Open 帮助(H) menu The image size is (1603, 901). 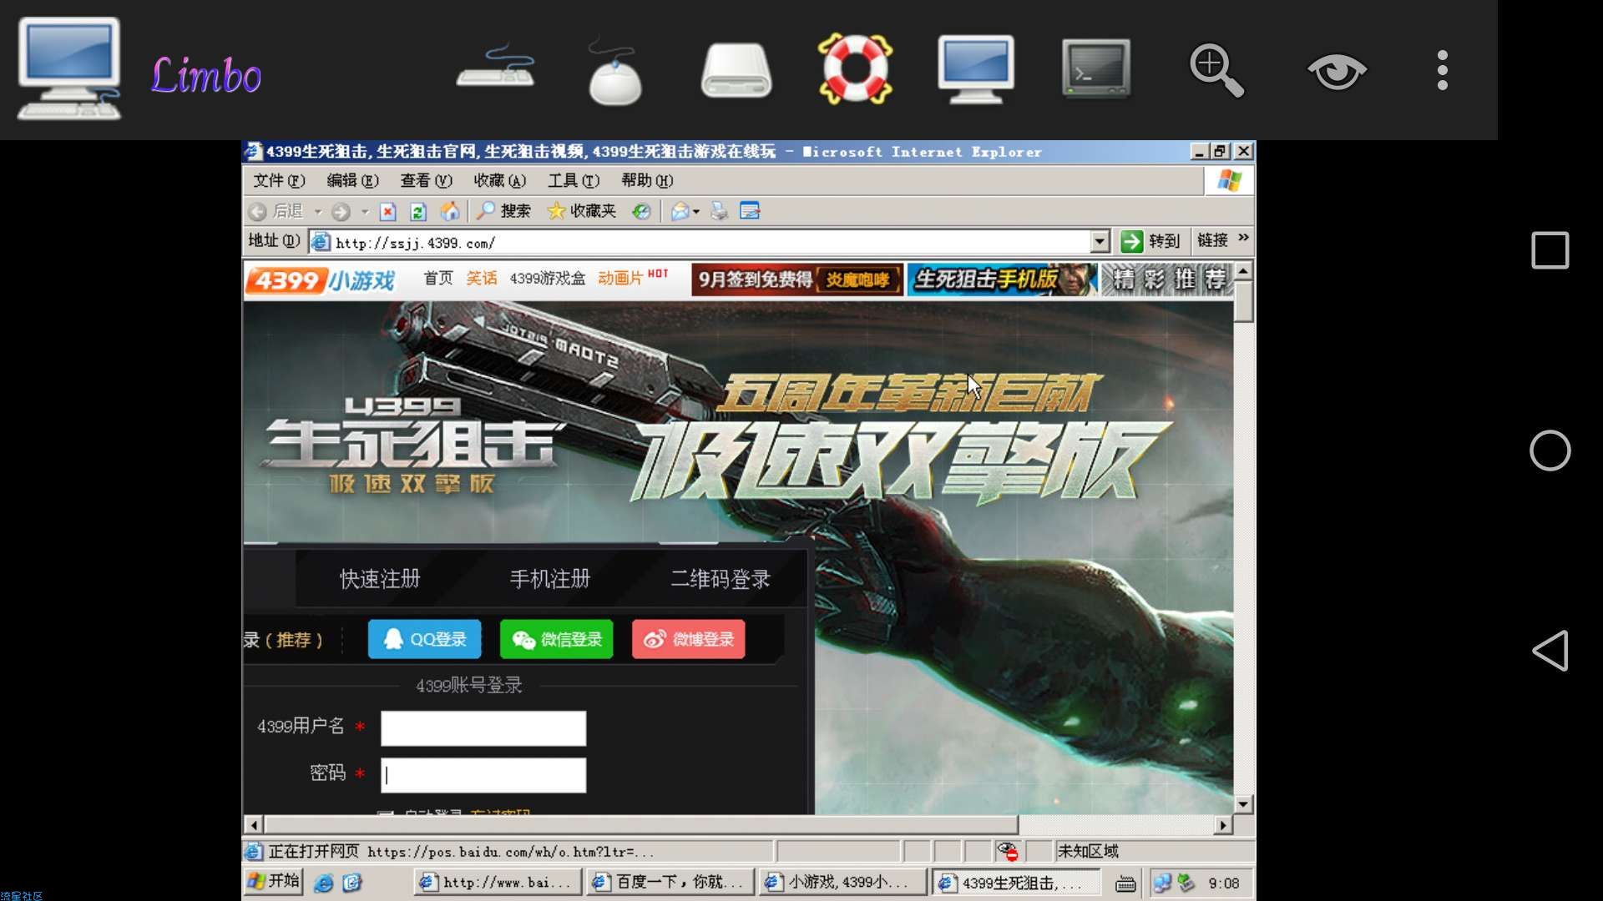point(647,180)
